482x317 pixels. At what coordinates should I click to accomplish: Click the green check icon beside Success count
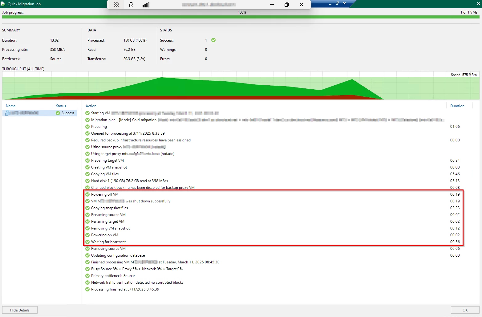tap(213, 40)
